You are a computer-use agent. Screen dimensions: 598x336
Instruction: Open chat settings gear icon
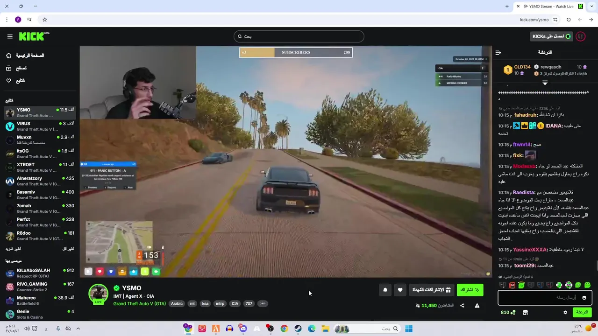(x=565, y=312)
